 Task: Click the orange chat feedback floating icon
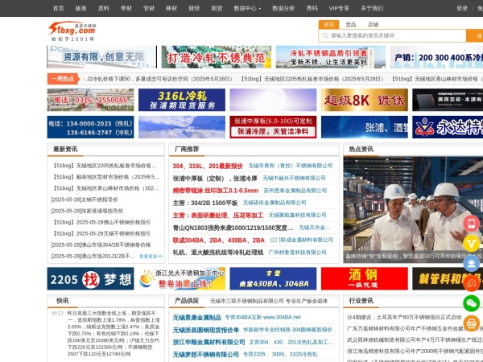(x=472, y=283)
